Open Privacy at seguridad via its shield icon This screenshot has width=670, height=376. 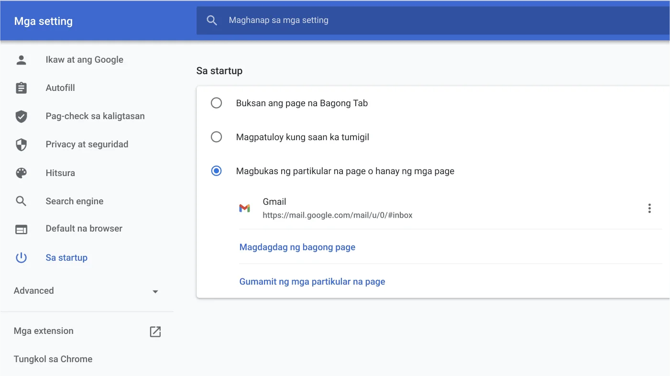click(x=21, y=144)
